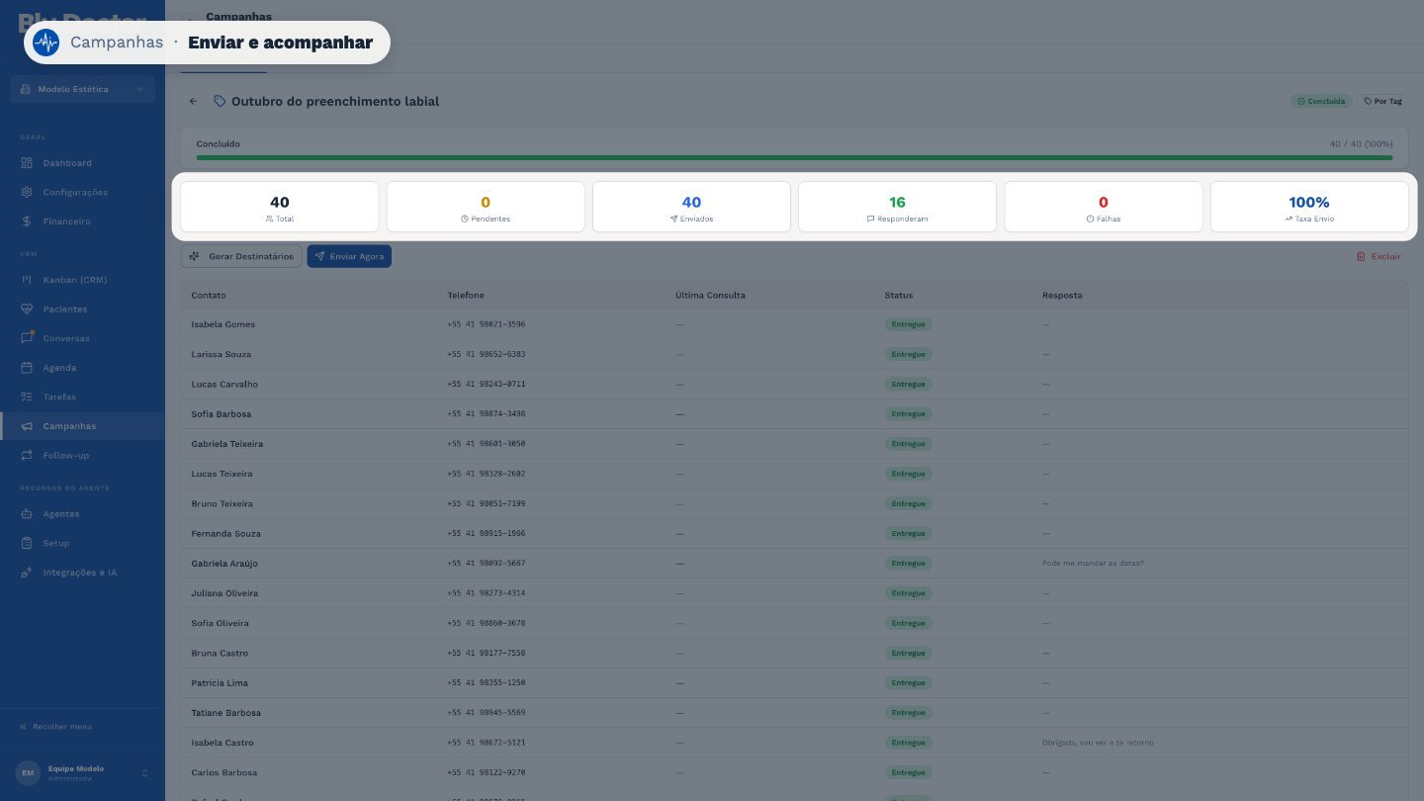Select the Total 40 stat card

tap(280, 207)
